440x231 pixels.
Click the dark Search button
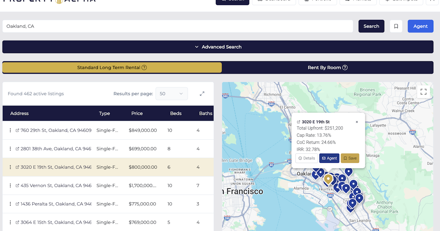click(x=371, y=26)
